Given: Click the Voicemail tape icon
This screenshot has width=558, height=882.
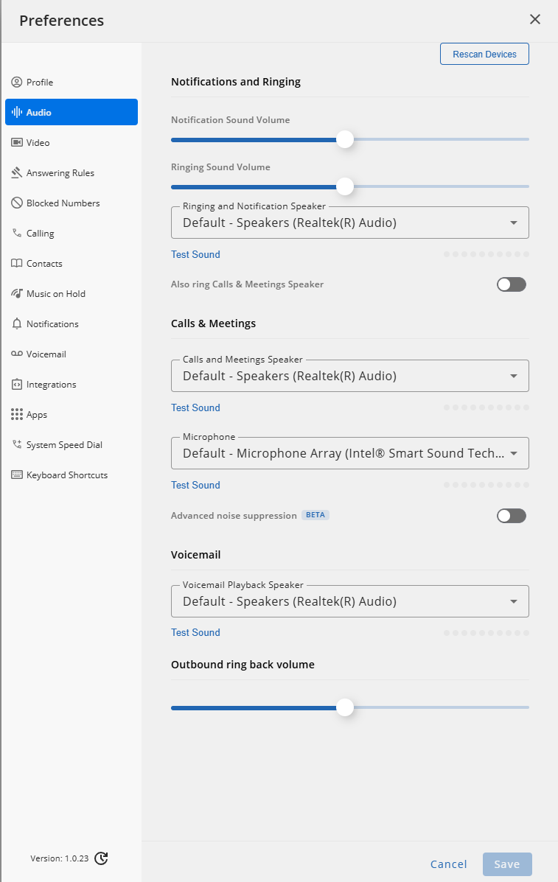Looking at the screenshot, I should (17, 354).
